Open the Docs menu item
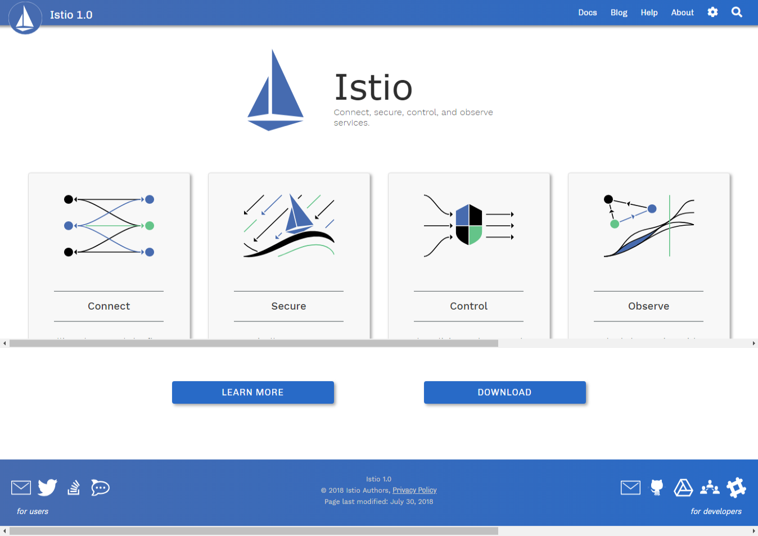The width and height of the screenshot is (758, 536). (x=588, y=12)
